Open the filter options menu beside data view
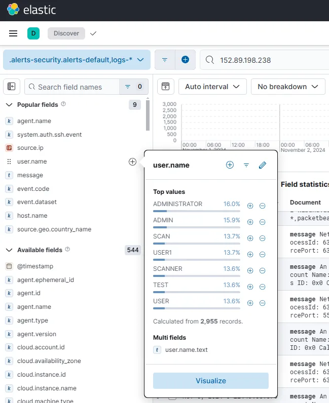 (x=165, y=60)
